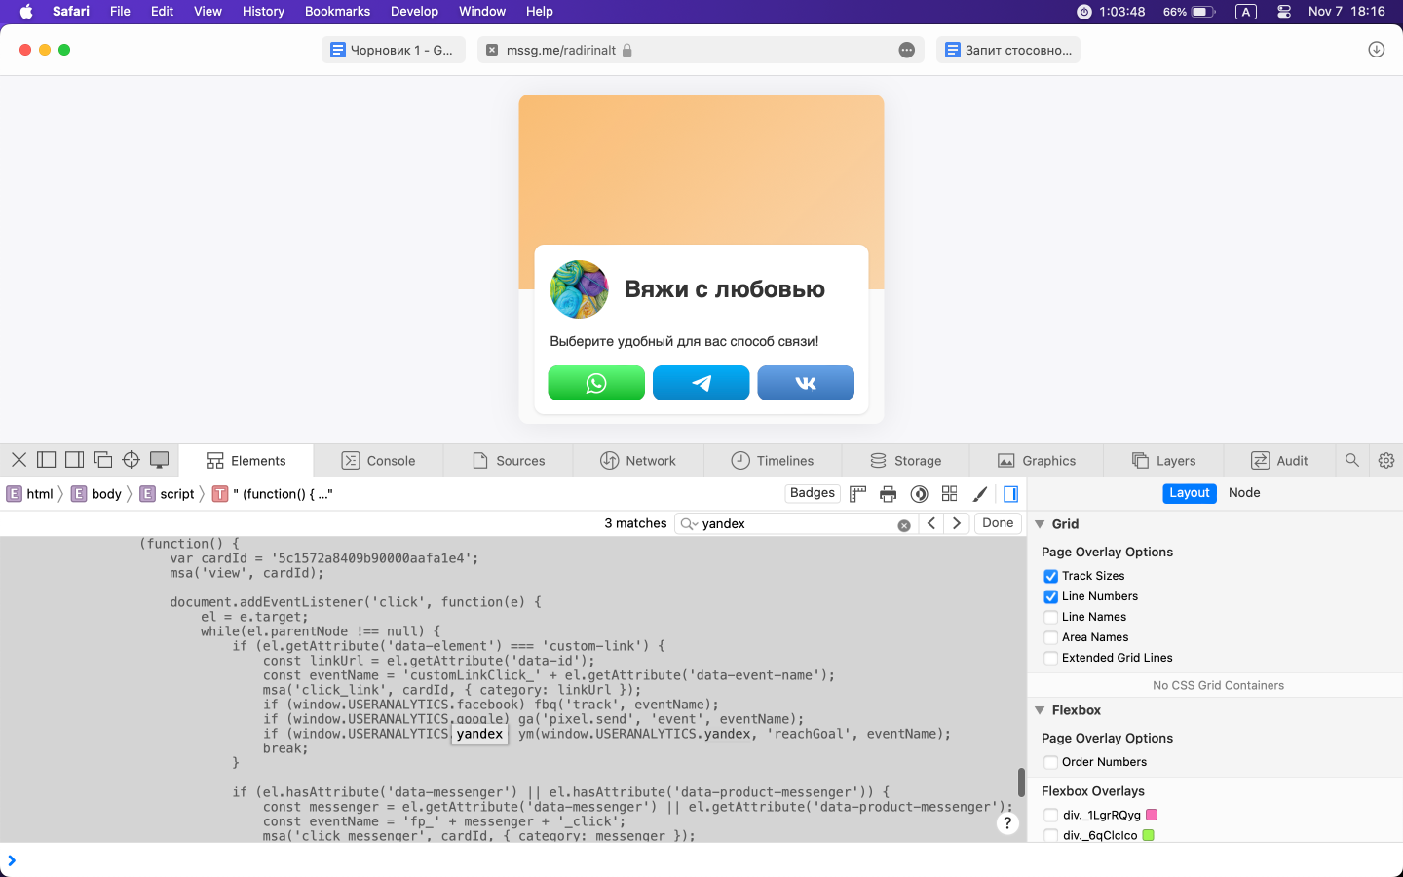This screenshot has height=877, width=1403.
Task: Open page options via the ellipsis icon
Action: 907,50
